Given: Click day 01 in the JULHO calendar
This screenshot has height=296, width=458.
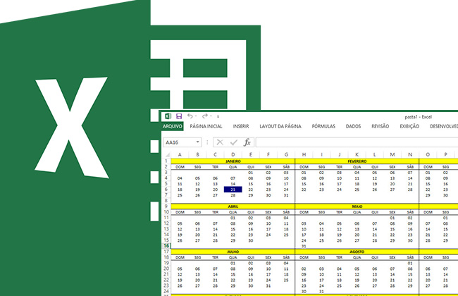Looking at the screenshot, I should click(233, 263).
